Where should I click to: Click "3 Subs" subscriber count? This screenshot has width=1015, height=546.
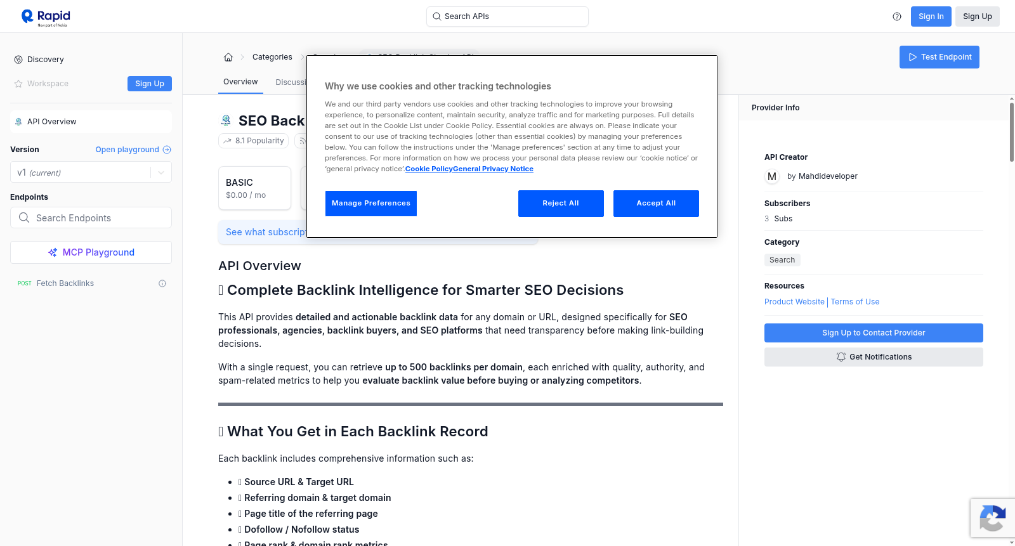tap(778, 219)
